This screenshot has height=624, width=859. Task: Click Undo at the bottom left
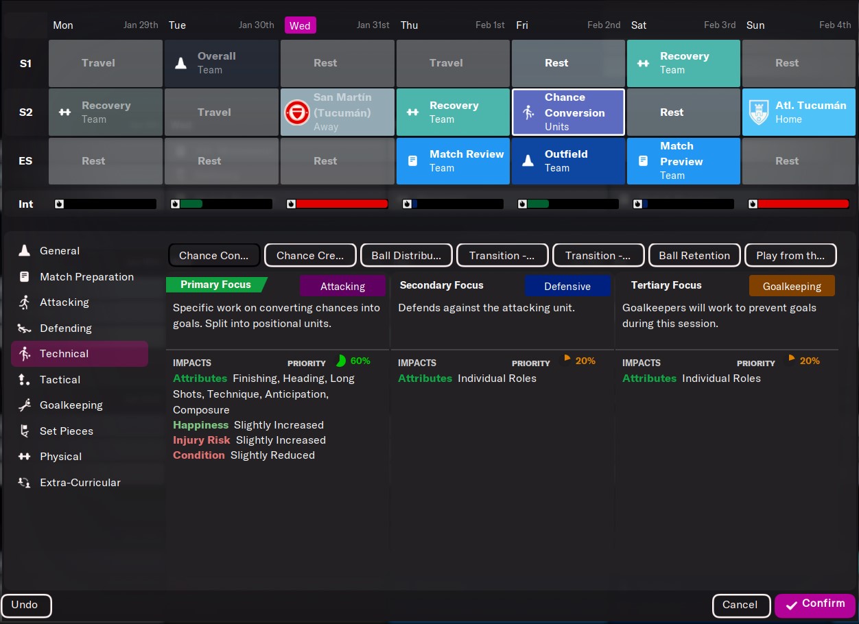coord(25,605)
